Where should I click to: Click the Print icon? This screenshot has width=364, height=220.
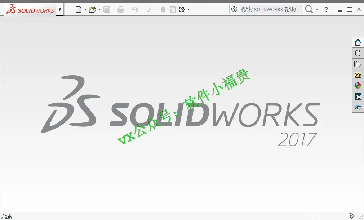click(x=121, y=9)
